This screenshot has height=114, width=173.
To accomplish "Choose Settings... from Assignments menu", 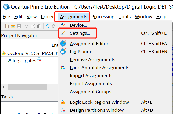I will 115,33.
